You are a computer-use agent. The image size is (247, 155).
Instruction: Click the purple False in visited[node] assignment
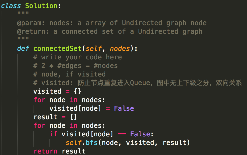(x=124, y=108)
